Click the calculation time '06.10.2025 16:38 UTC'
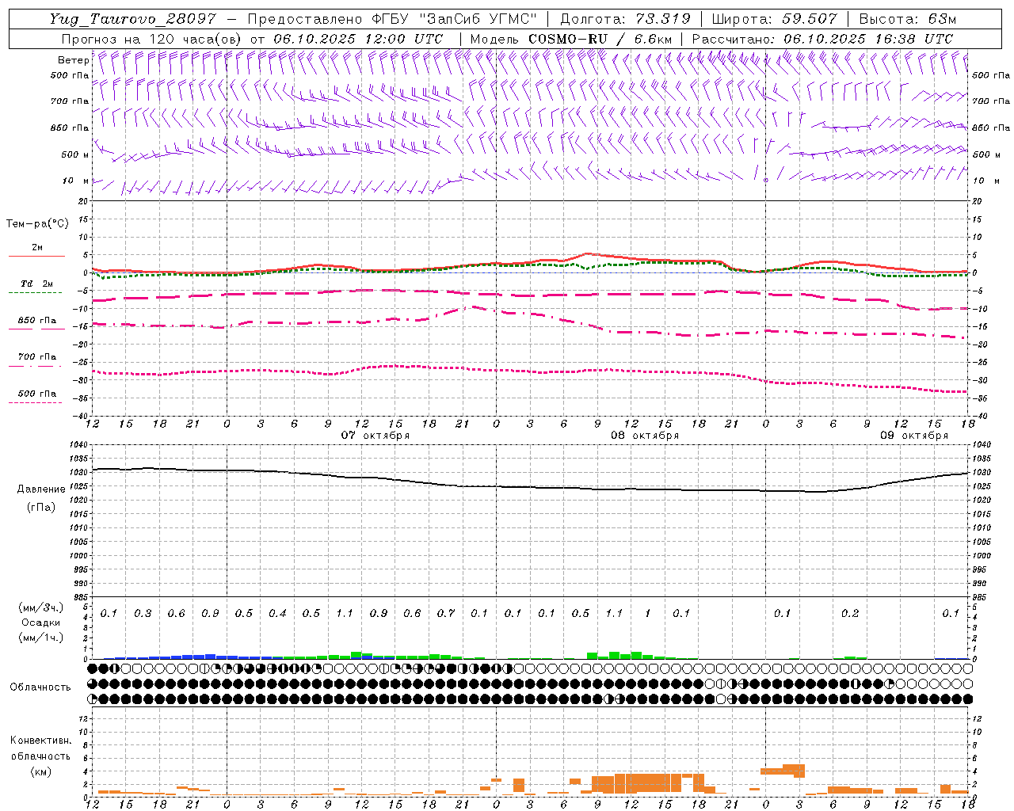The width and height of the screenshot is (1014, 811). pos(868,39)
